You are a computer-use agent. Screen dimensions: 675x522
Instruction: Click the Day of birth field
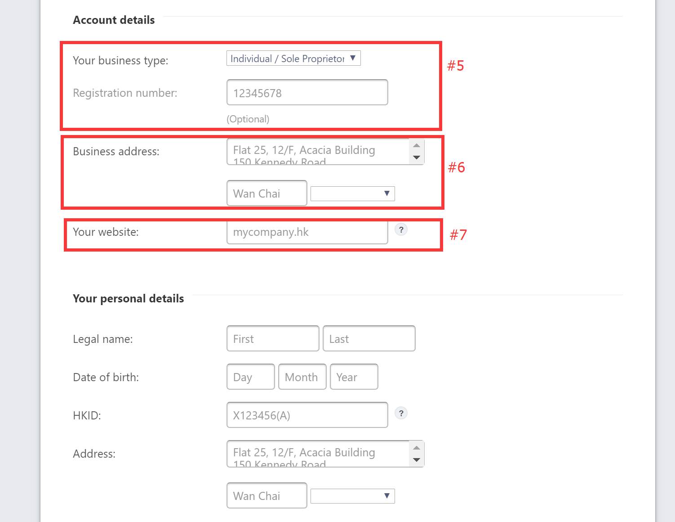[251, 377]
